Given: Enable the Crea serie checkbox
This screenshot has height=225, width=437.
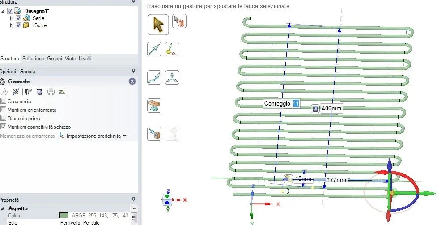Looking at the screenshot, I should (x=4, y=102).
